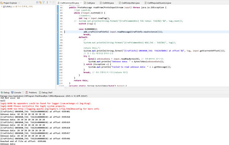
Task: Switch to Craft.java editor tab
Action: [90, 3]
